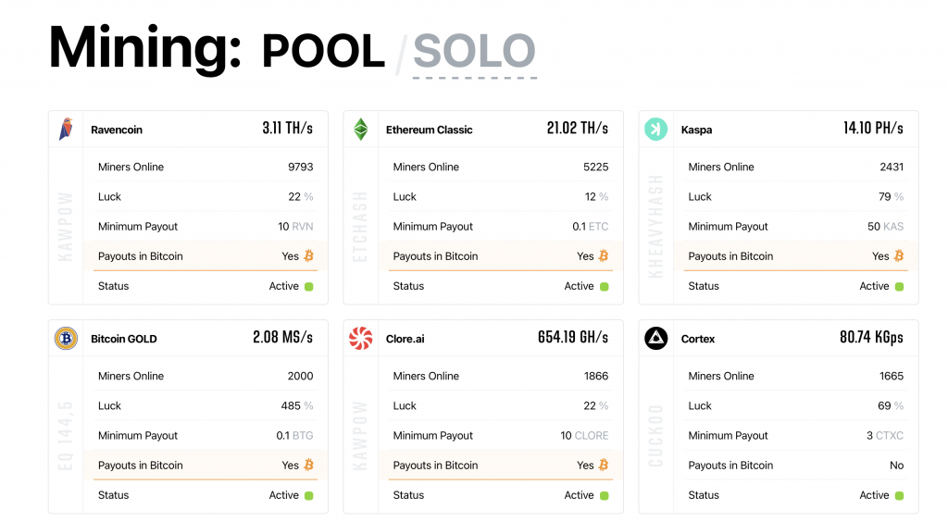
Task: Click the Bitcoin icon in Ravencoin payouts row
Action: click(309, 256)
